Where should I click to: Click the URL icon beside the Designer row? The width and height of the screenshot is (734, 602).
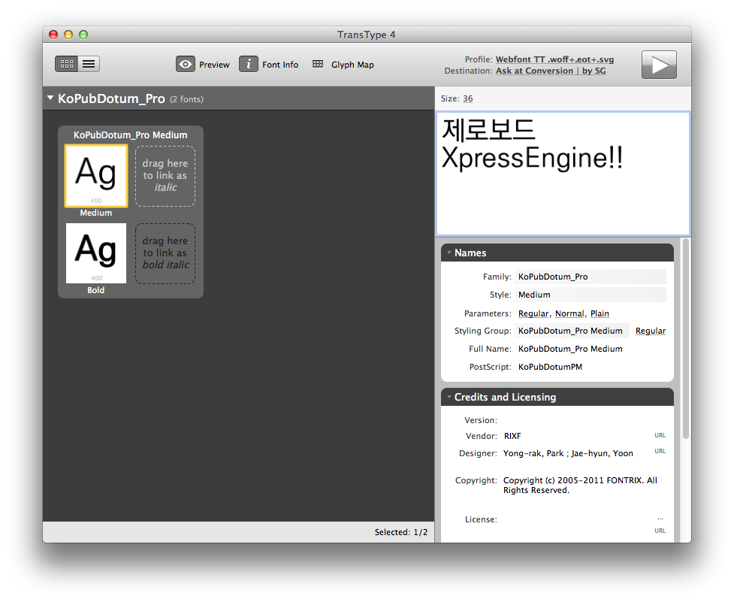point(660,451)
